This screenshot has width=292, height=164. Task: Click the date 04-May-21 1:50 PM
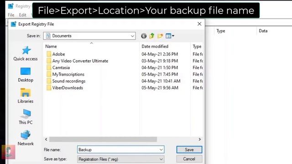[x=160, y=67]
